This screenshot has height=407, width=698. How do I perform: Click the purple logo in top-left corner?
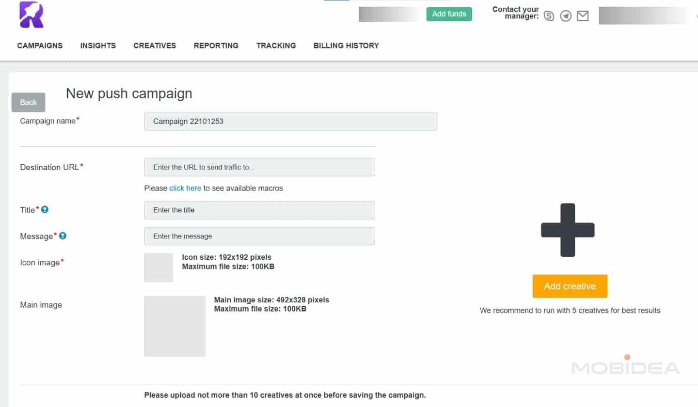31,15
